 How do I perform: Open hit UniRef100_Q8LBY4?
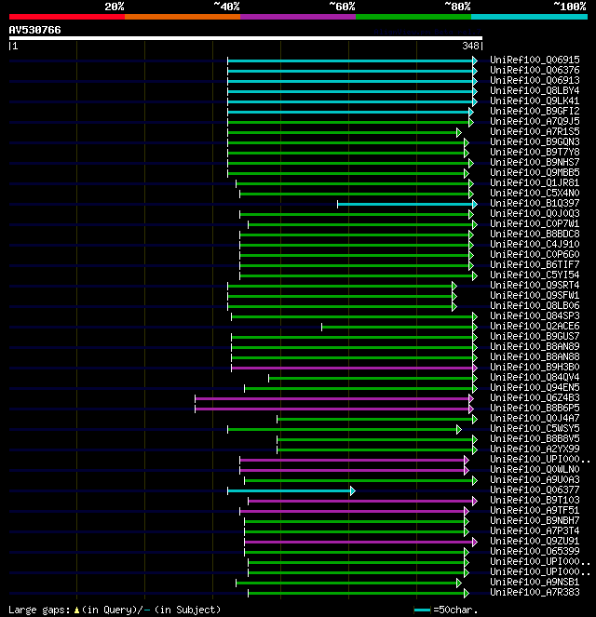pyautogui.click(x=535, y=90)
